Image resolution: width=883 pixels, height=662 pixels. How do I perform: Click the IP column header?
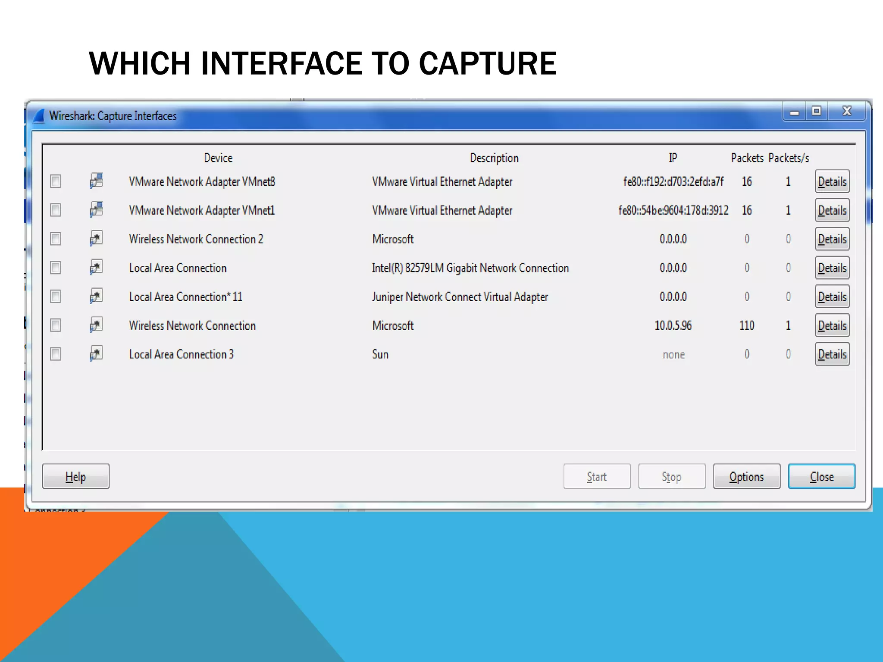point(673,158)
